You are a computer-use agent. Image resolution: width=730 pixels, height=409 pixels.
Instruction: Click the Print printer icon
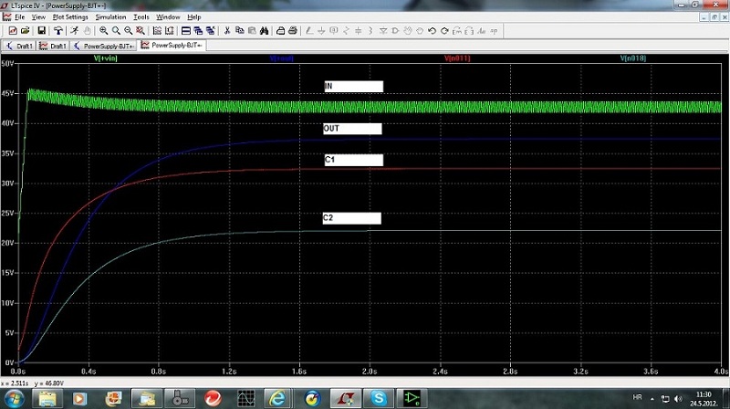click(280, 30)
